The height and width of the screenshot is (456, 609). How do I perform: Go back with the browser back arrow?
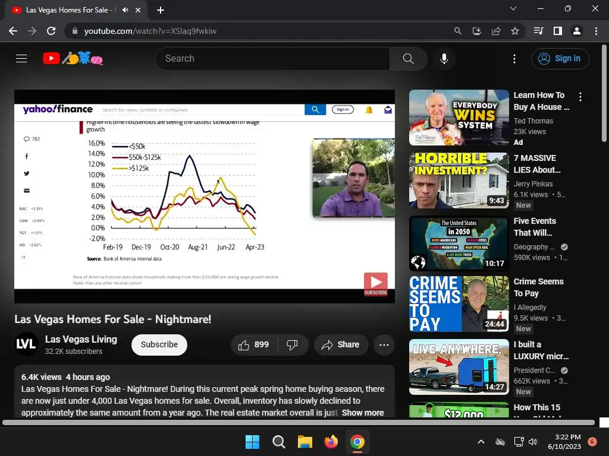[13, 31]
